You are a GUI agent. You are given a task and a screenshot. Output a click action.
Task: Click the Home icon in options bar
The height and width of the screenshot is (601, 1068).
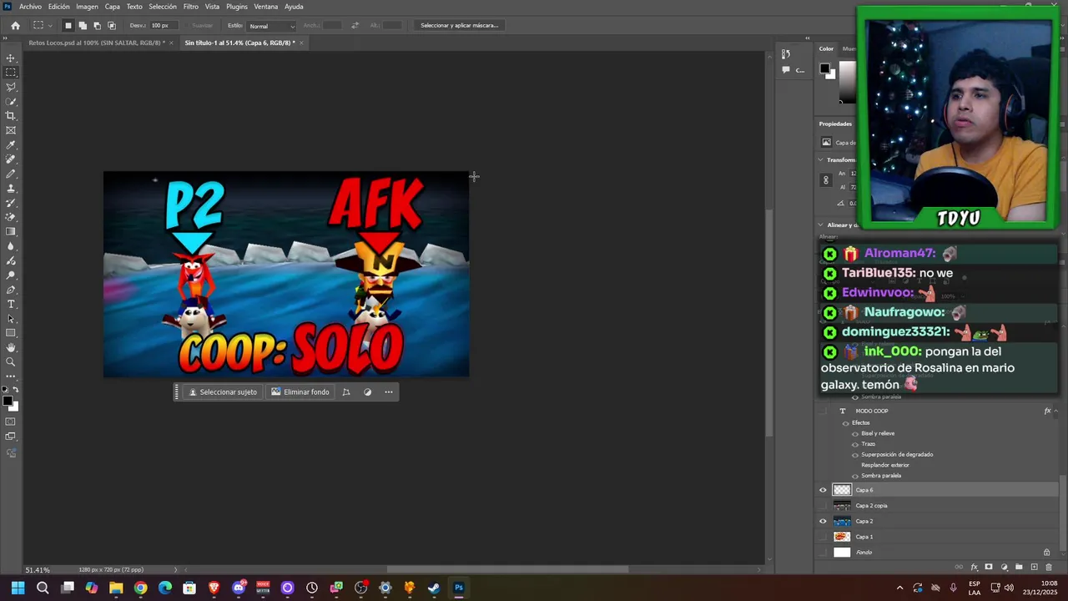(x=15, y=26)
